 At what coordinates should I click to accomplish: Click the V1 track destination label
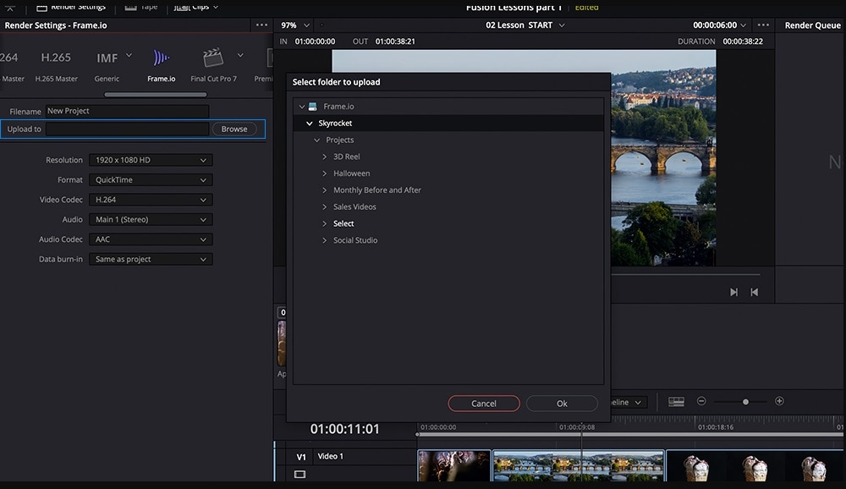pos(301,457)
